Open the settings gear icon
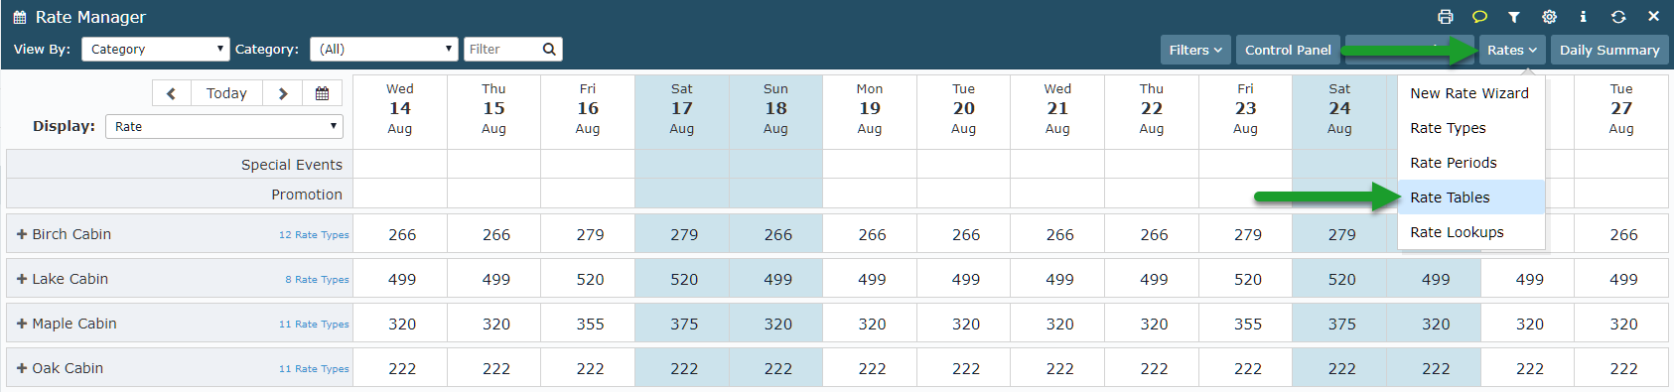Screen dimensions: 1674x392 [1549, 17]
